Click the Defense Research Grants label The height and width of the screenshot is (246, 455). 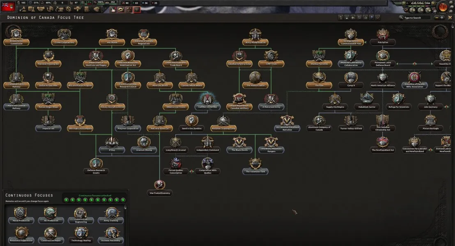tap(96, 171)
